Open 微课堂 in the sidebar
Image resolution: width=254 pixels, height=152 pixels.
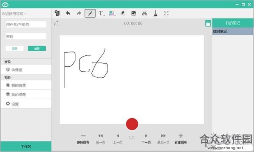click(x=26, y=70)
